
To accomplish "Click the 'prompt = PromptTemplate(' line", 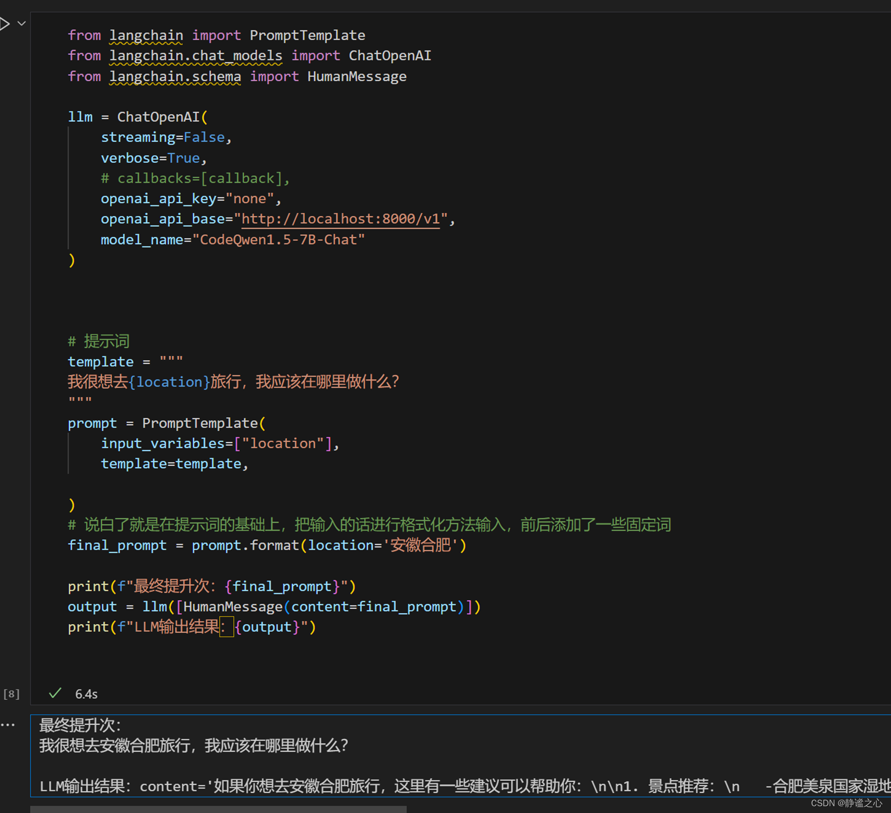I will [x=167, y=423].
